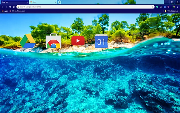Launch the YouTube app

78,41
